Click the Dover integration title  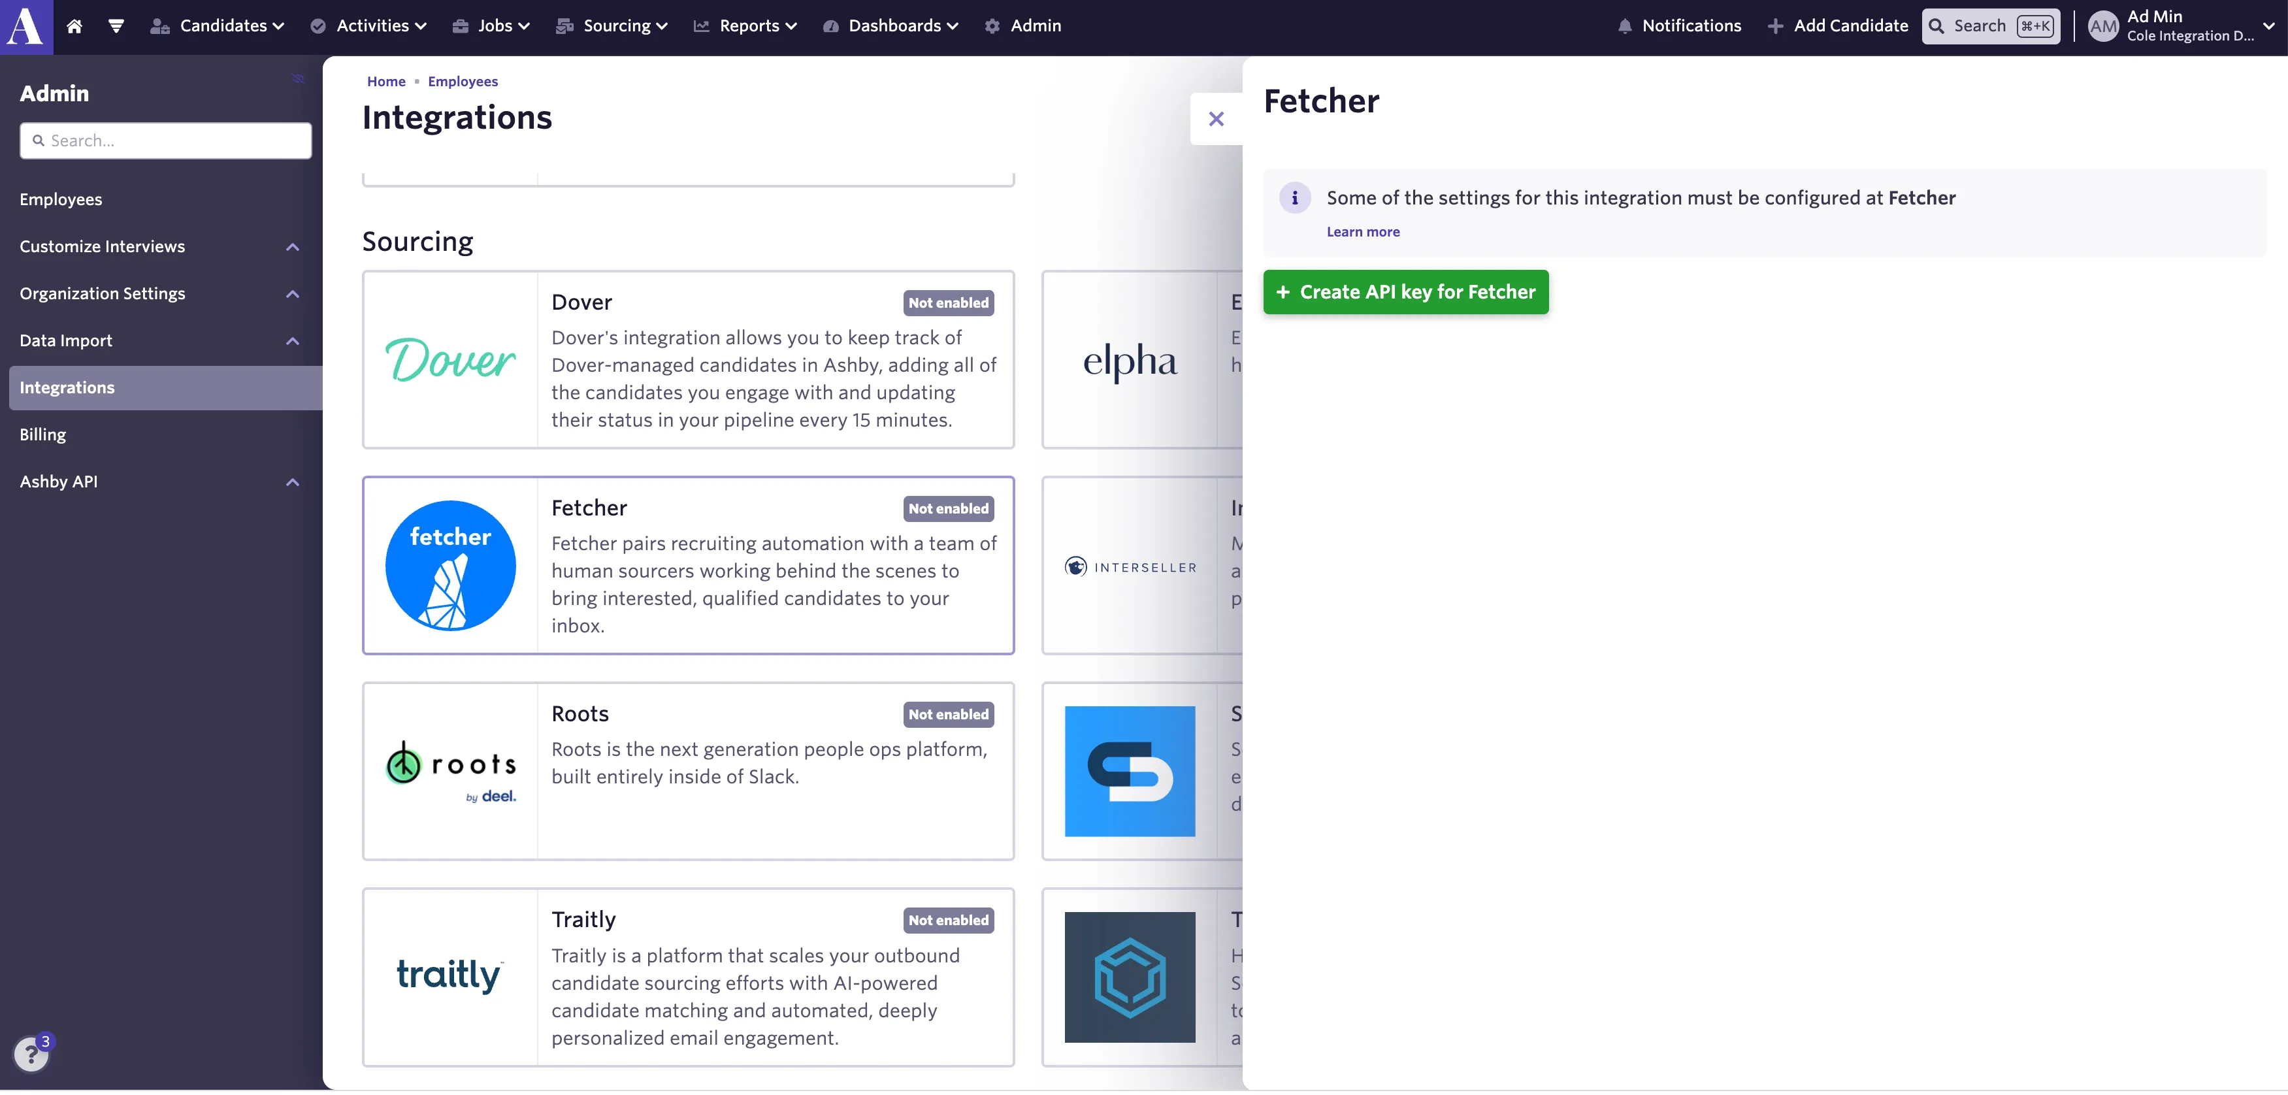tap(581, 303)
